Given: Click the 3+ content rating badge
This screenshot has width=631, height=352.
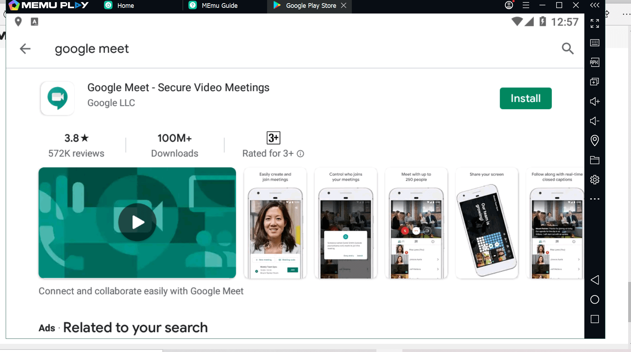Looking at the screenshot, I should [273, 138].
